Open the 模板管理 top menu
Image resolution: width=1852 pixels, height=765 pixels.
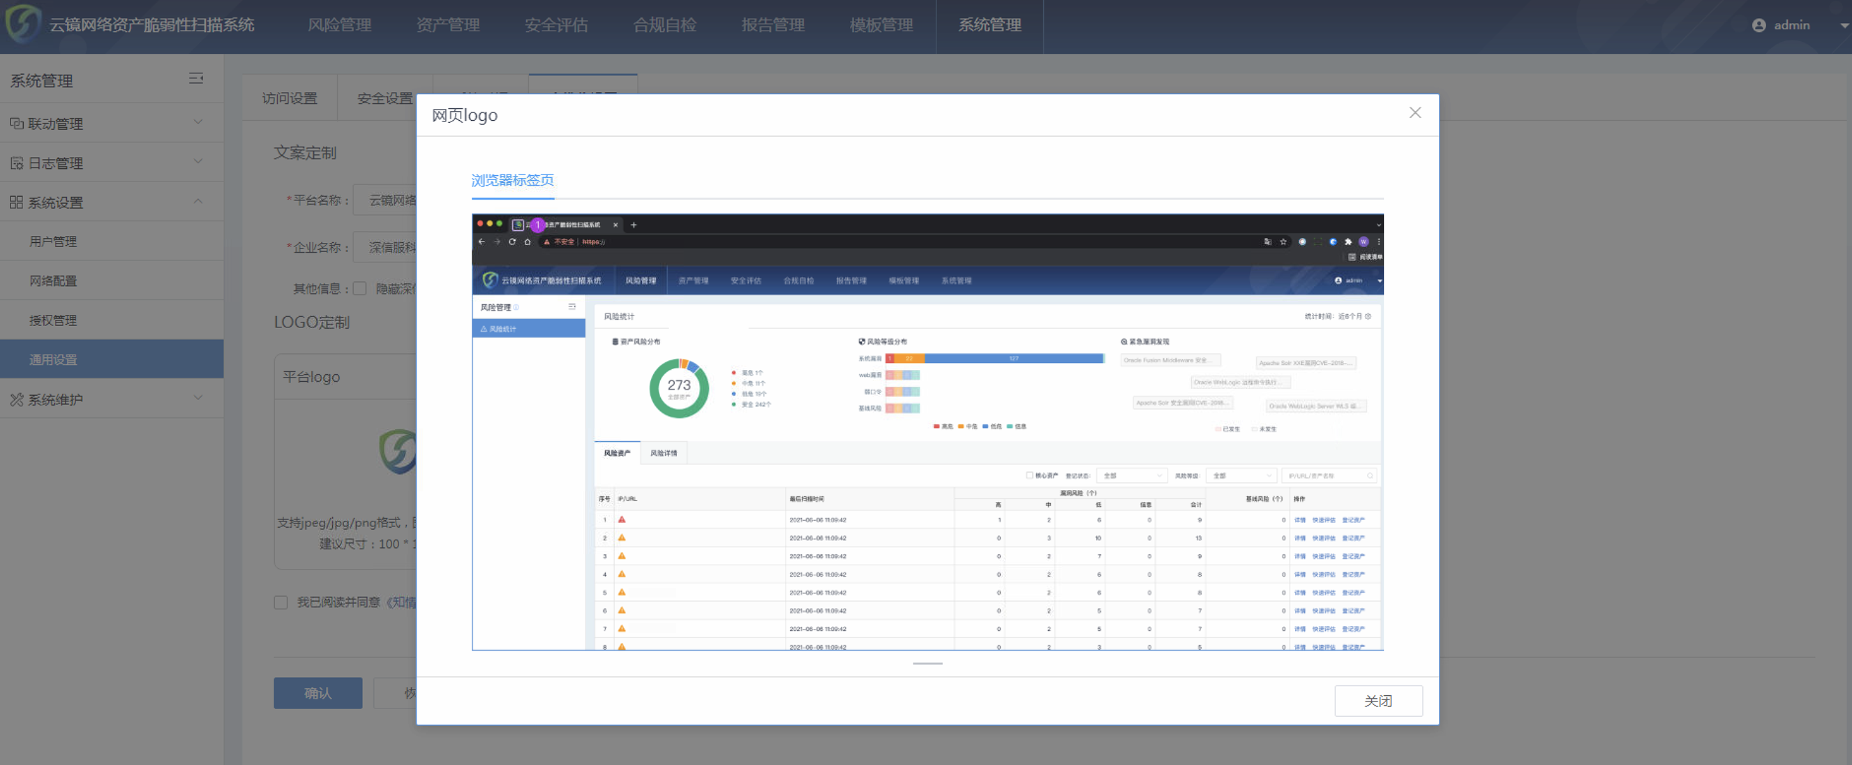pos(881,25)
